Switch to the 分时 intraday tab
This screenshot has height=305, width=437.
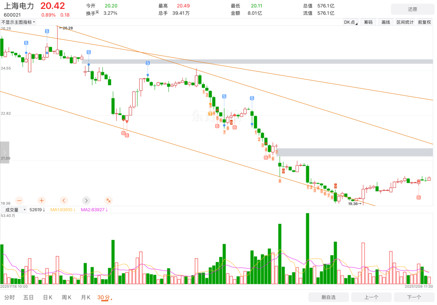point(10,297)
